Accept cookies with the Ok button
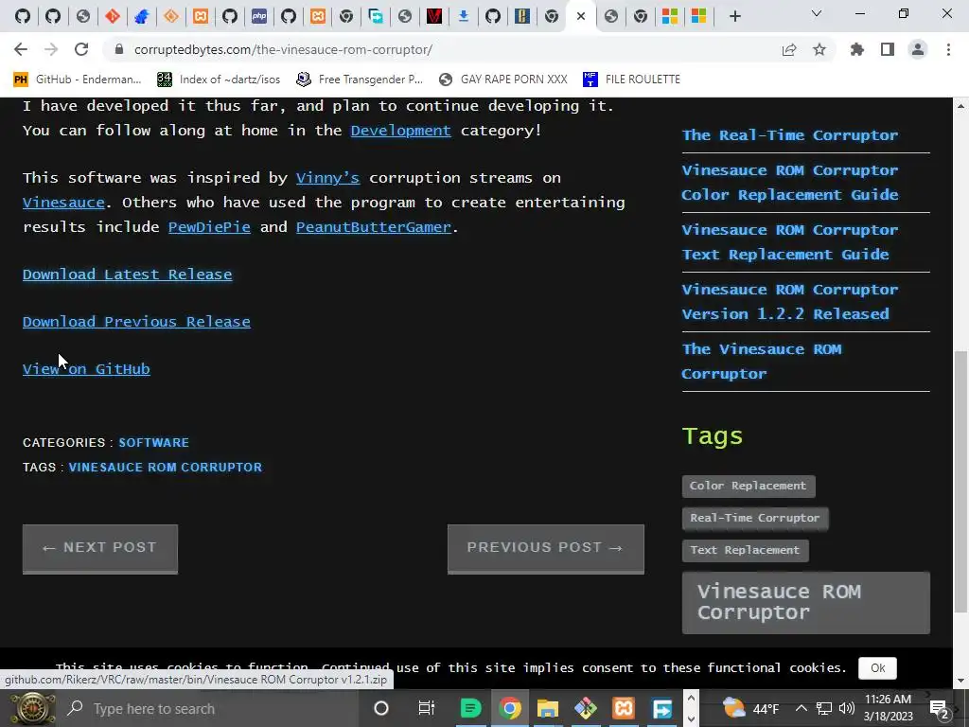The width and height of the screenshot is (969, 727). click(877, 668)
